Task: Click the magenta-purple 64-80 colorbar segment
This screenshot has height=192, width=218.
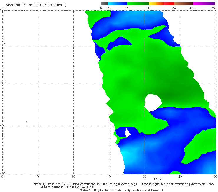Action: [x=204, y=4]
